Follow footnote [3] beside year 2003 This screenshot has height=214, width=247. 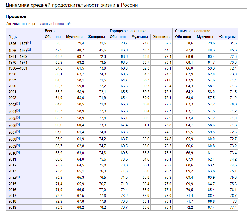click(18, 104)
